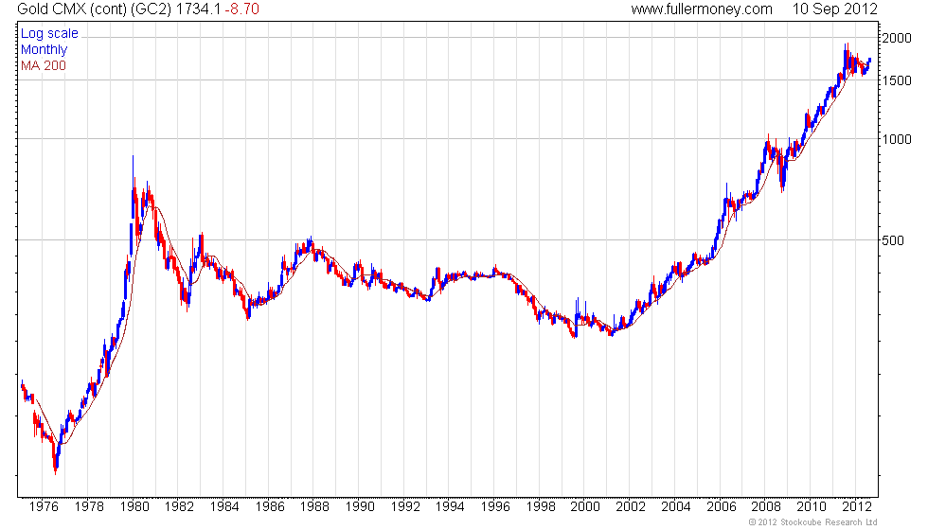
Task: Click the 1500 price axis label
Action: [897, 80]
